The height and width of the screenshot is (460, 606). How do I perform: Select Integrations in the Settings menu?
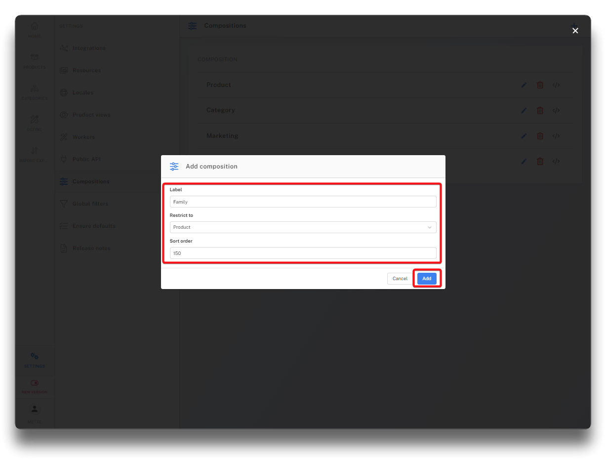point(89,48)
